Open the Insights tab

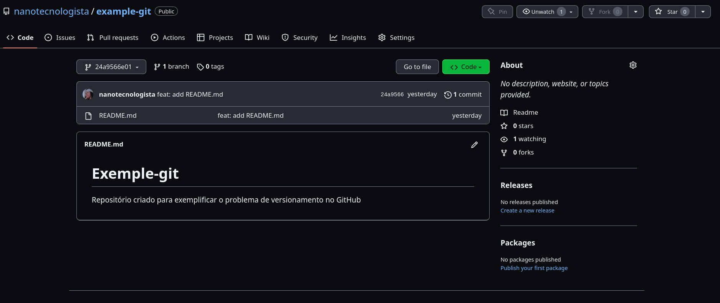pyautogui.click(x=348, y=38)
